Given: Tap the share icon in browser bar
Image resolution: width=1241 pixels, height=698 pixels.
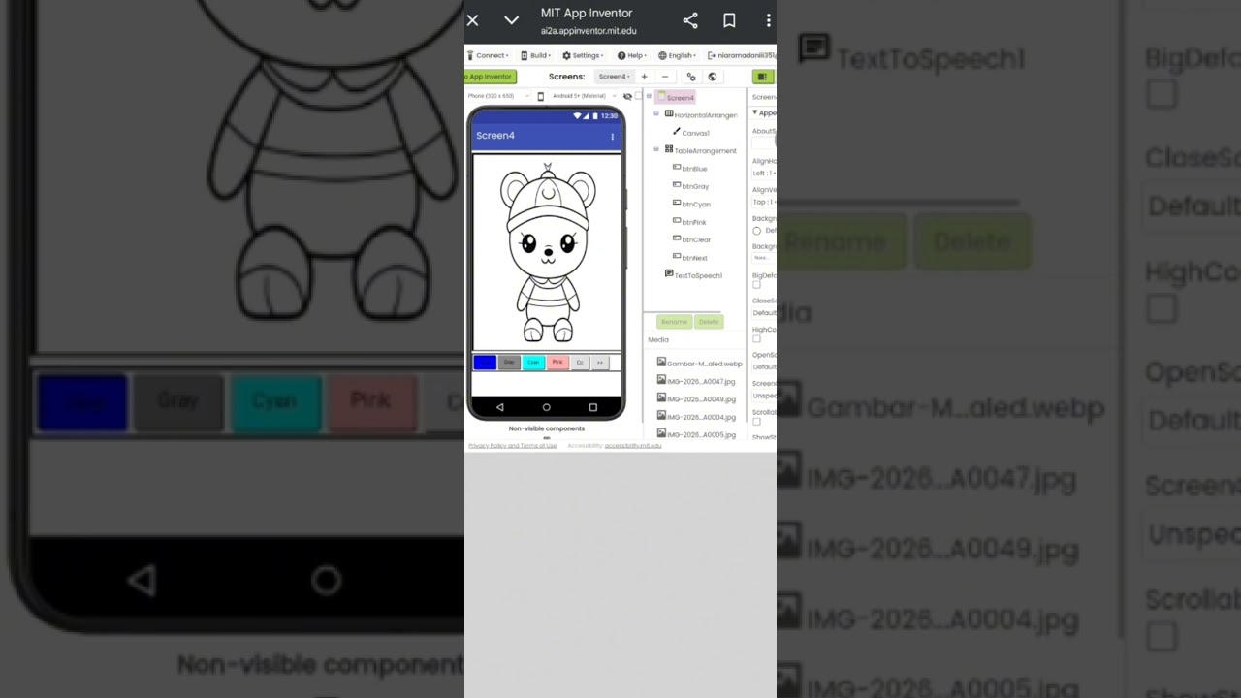Looking at the screenshot, I should (690, 20).
